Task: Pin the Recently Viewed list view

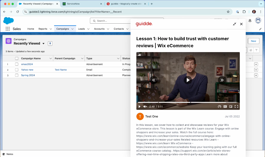Action: [x=50, y=43]
